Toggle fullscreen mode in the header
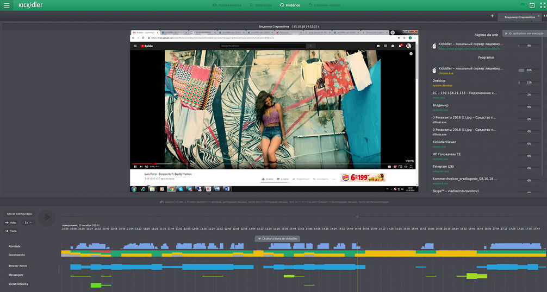Image resolution: width=547 pixels, height=292 pixels. coord(543,5)
